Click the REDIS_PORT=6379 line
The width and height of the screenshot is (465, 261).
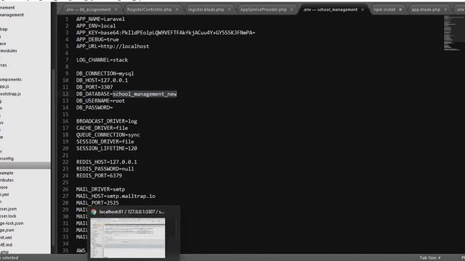[x=99, y=175]
